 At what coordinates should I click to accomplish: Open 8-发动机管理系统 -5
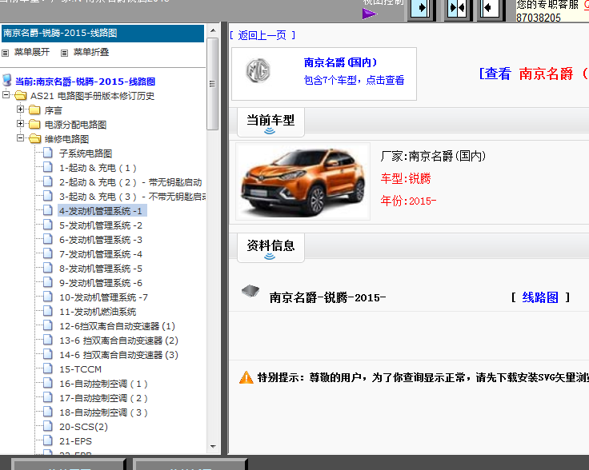[101, 269]
